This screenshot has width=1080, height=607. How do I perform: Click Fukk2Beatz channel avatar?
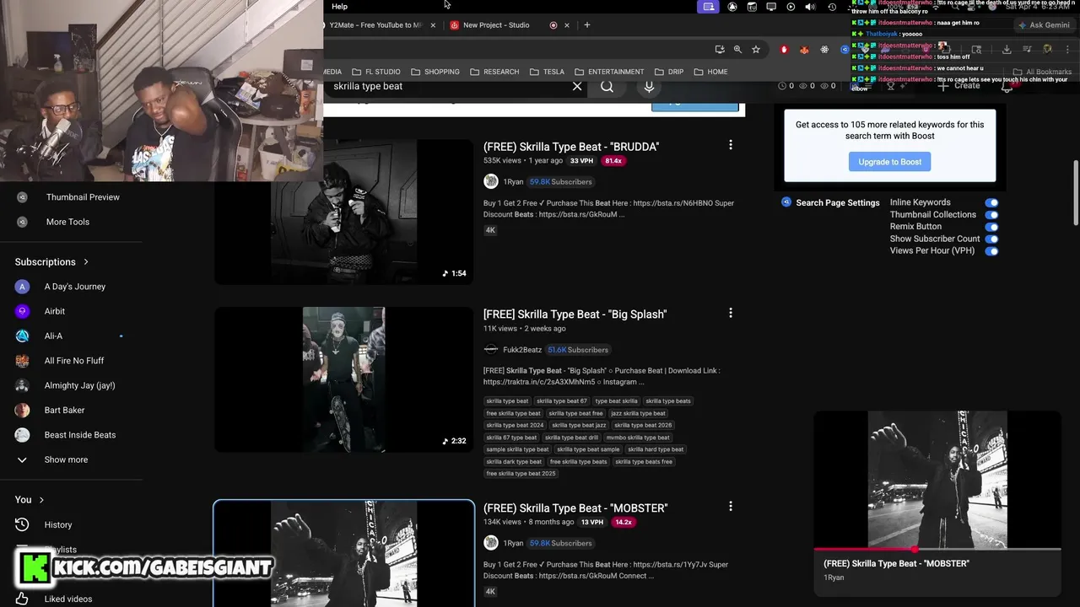tap(490, 349)
